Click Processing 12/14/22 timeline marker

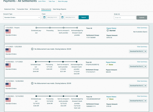(x=50, y=96)
